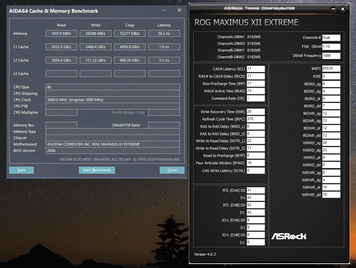The image size is (356, 268).
Task: Click the Four Activate Window (tFAW) field
Action: (256, 163)
